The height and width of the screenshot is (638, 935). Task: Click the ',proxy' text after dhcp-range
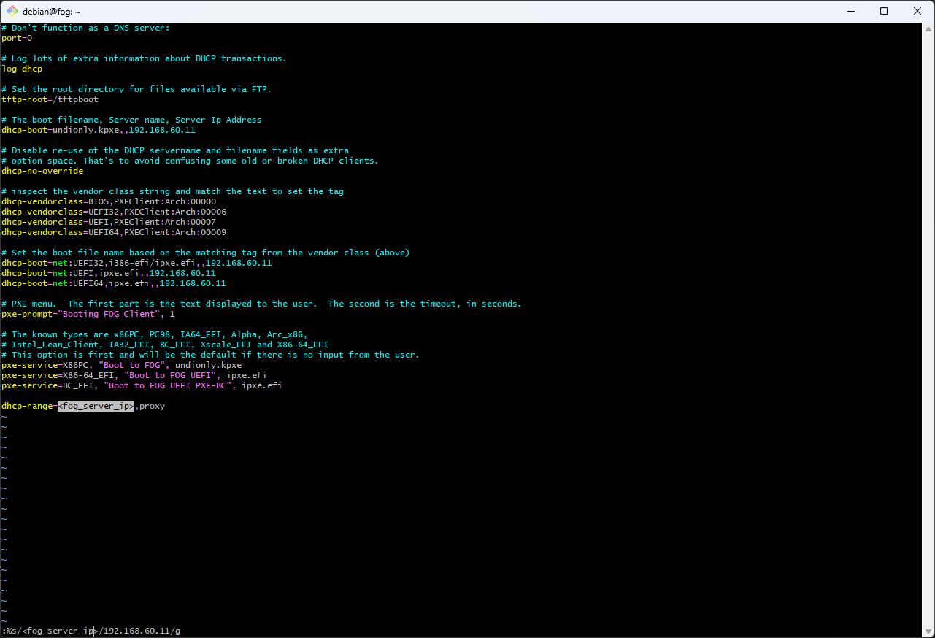click(150, 406)
